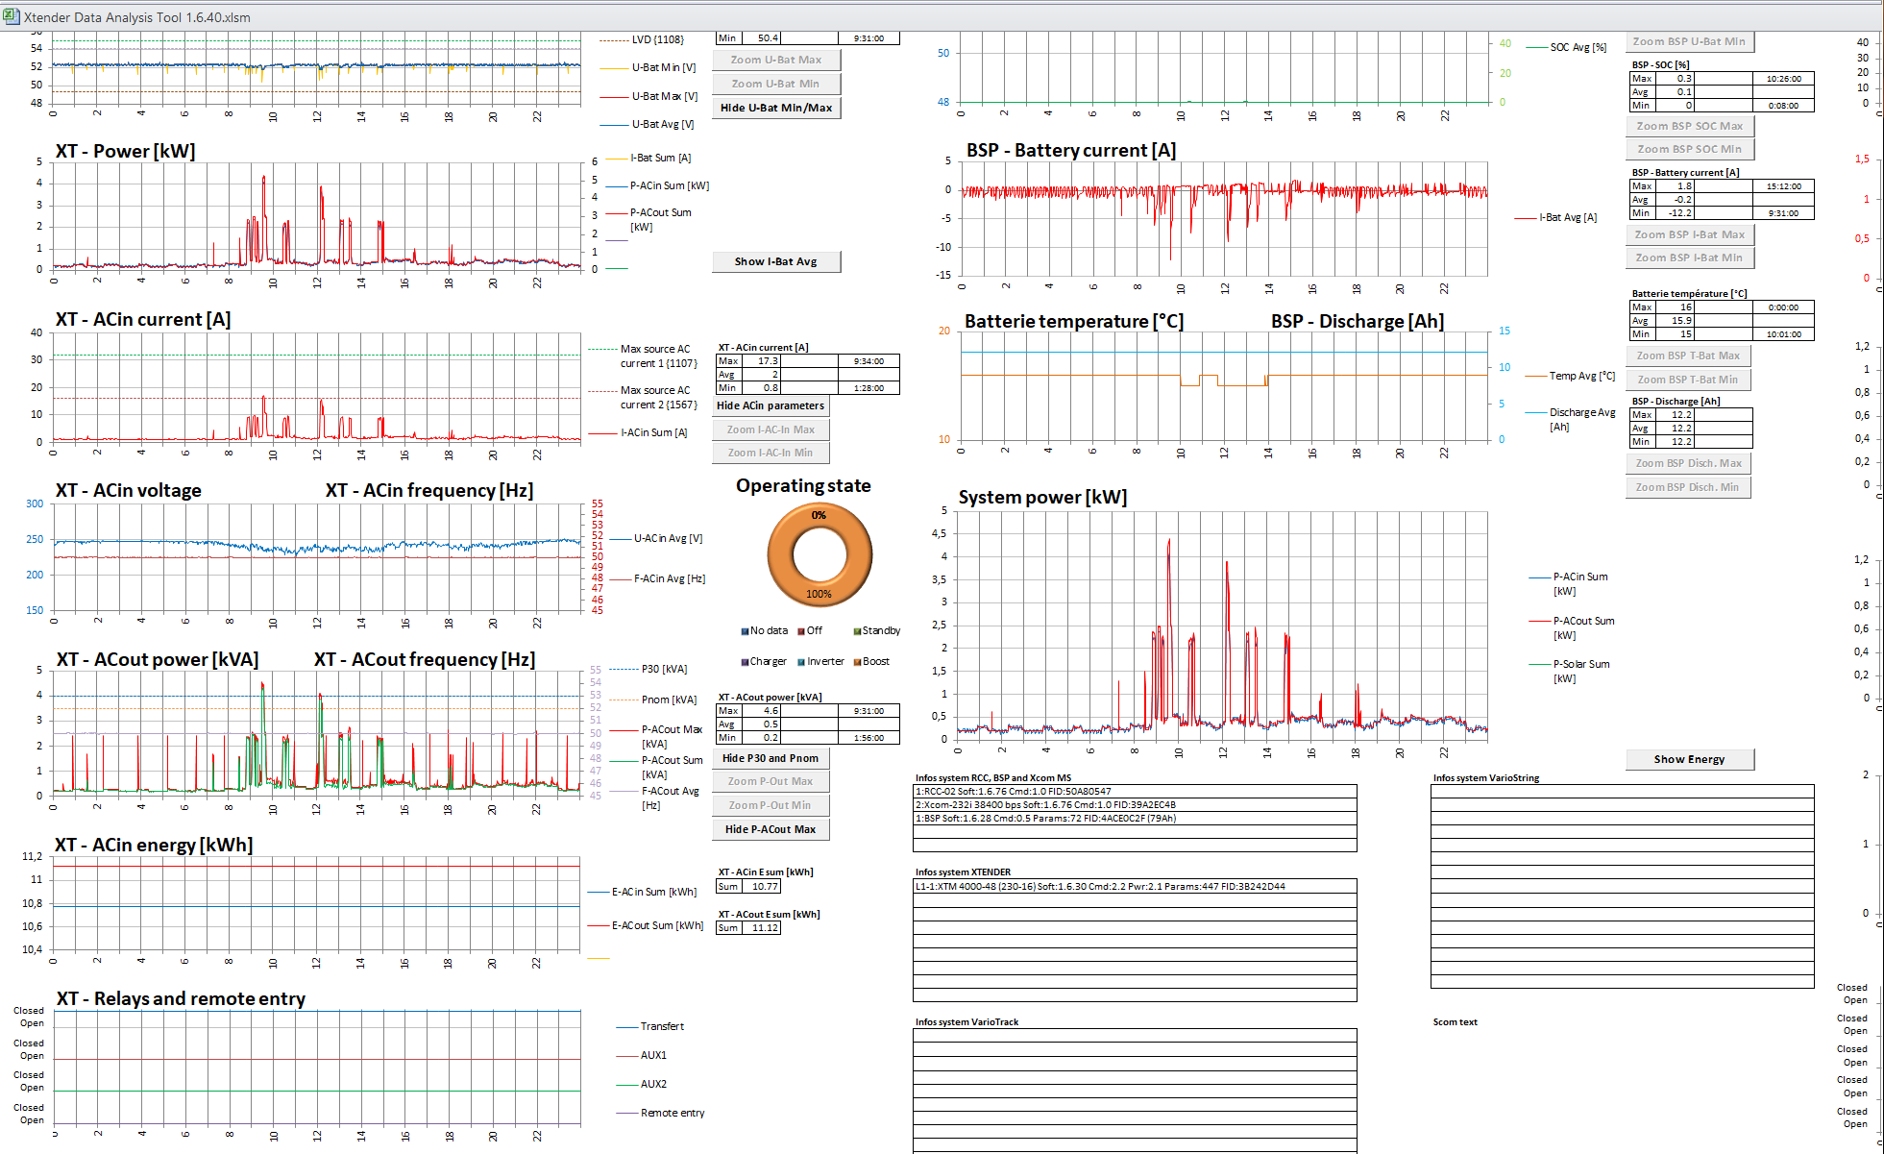Click the Excel file icon in title bar

click(x=12, y=16)
